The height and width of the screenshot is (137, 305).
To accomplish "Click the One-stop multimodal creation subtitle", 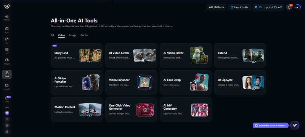I will (x=112, y=26).
